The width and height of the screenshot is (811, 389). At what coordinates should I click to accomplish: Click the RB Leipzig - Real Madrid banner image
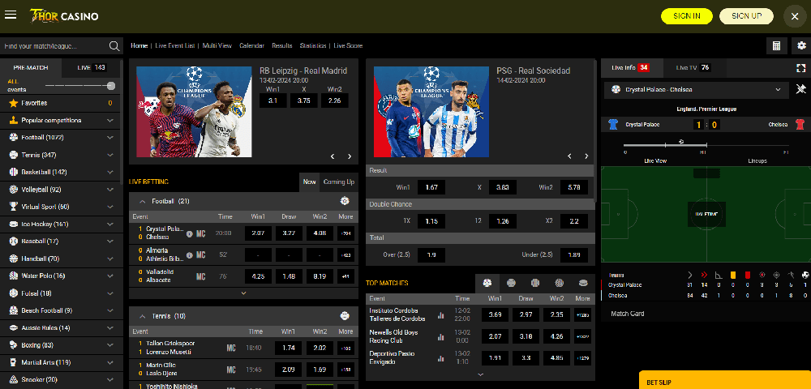(x=194, y=112)
